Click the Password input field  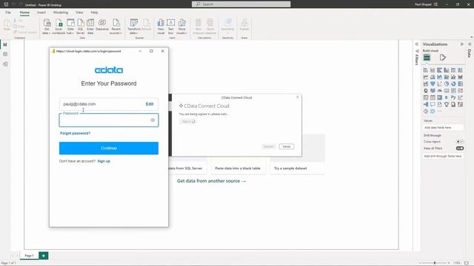pyautogui.click(x=109, y=120)
